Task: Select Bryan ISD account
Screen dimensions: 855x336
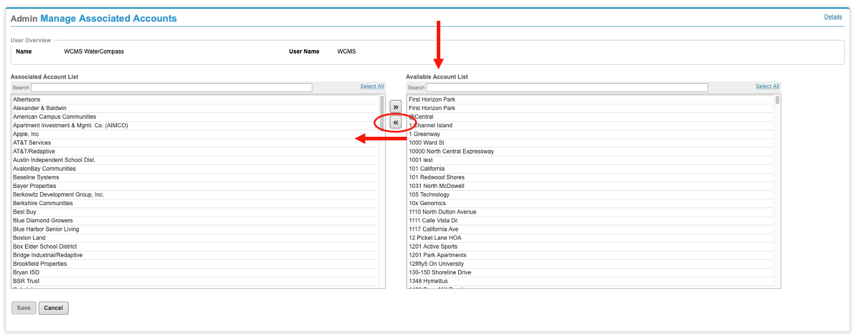Action: pyautogui.click(x=195, y=272)
